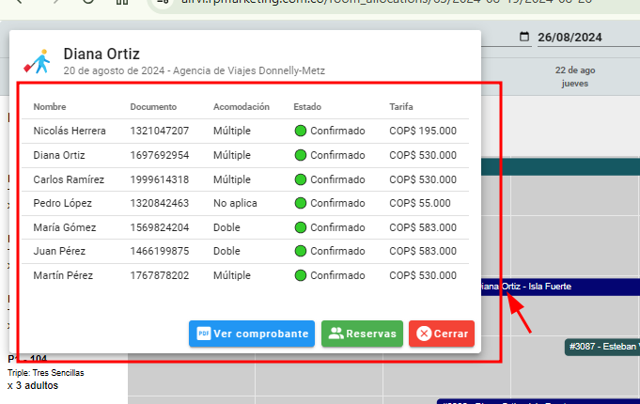Click green status dot for Martín Pérez
Viewport: 640px width, 404px height.
click(x=301, y=276)
